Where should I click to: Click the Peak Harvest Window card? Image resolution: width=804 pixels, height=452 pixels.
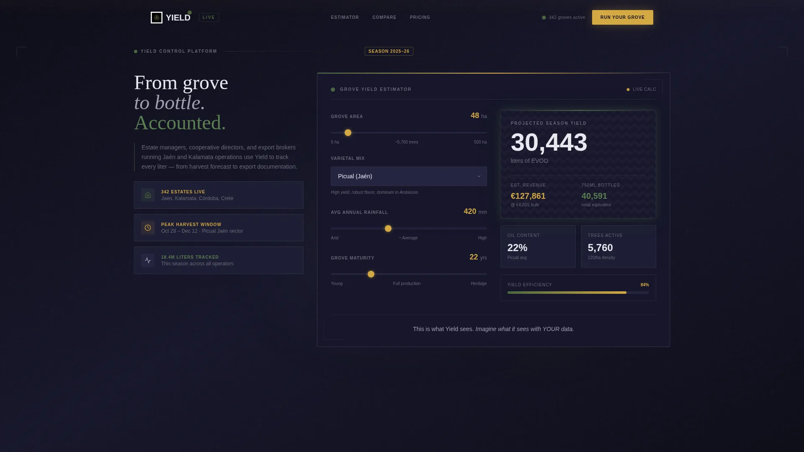[x=219, y=228]
